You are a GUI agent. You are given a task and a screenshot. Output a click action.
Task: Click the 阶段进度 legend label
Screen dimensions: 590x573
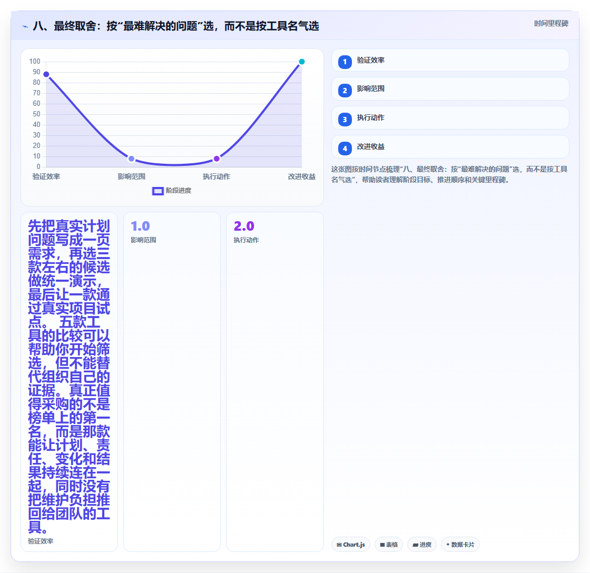[179, 191]
